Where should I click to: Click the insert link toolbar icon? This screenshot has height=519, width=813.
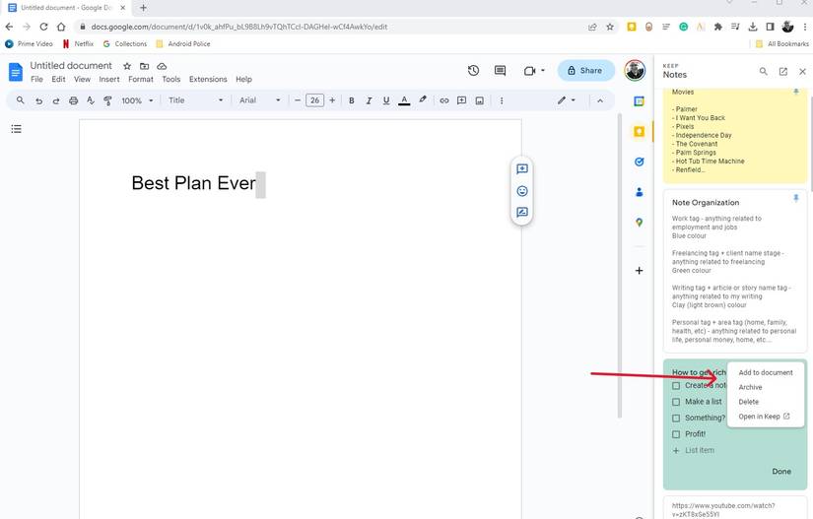pos(444,100)
